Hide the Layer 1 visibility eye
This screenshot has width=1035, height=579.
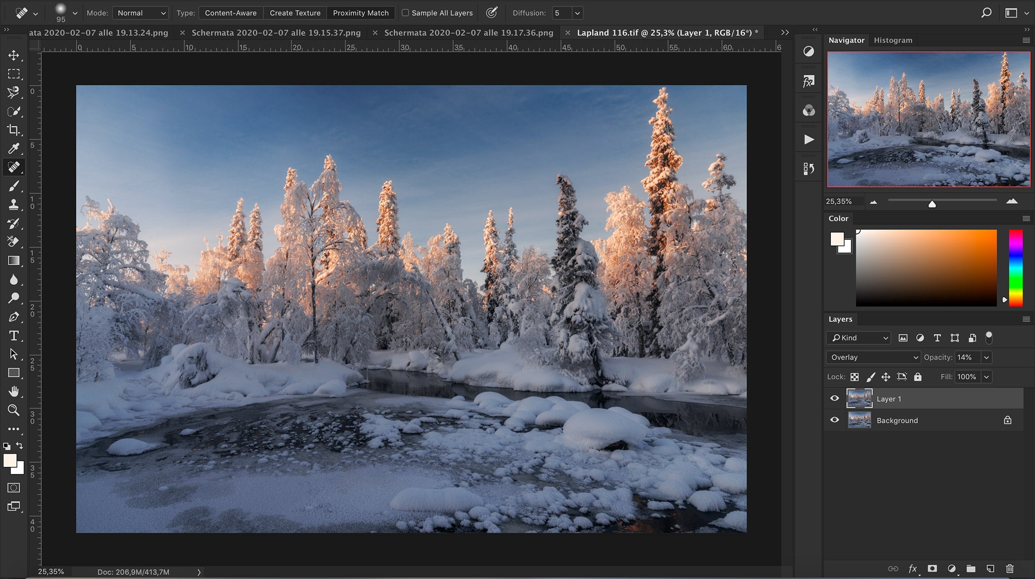pyautogui.click(x=834, y=399)
